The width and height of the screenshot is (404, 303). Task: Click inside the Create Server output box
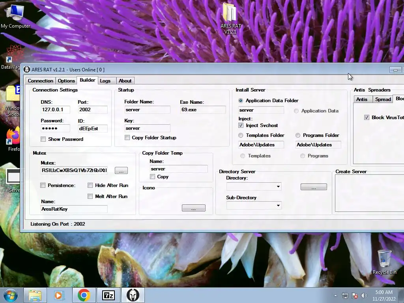tap(369, 193)
